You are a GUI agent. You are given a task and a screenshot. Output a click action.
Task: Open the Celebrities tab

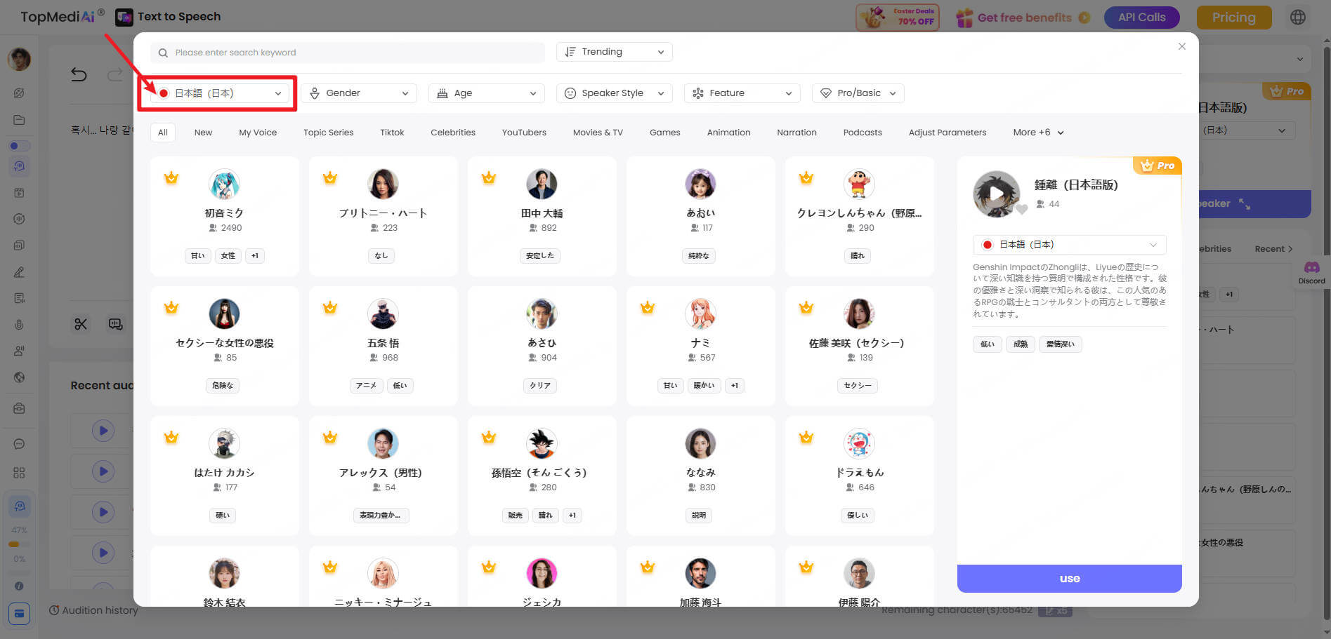click(x=453, y=133)
